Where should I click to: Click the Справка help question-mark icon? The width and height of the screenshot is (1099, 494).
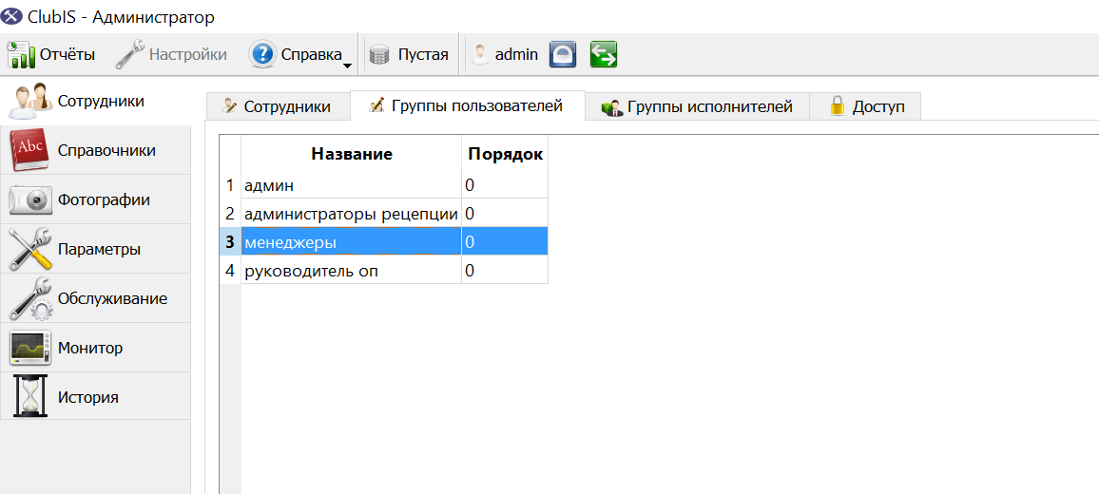262,54
